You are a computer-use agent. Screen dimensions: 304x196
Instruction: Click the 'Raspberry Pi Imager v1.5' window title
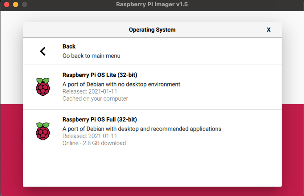click(x=152, y=4)
